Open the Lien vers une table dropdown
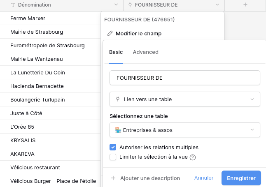266x187 pixels. pyautogui.click(x=184, y=99)
